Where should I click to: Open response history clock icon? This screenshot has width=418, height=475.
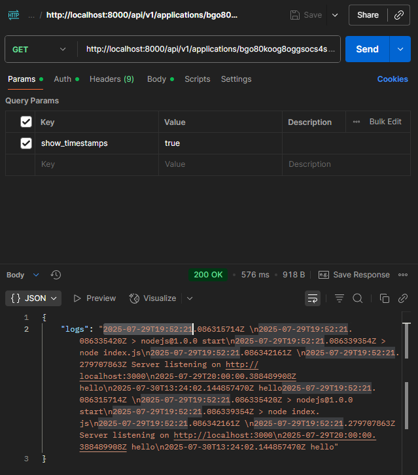tap(56, 275)
